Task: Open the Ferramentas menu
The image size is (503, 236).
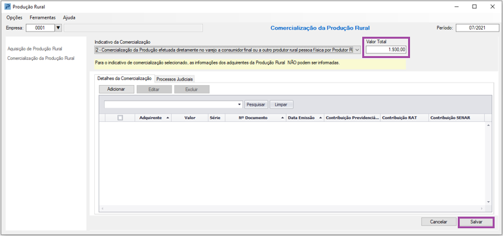Action: (x=43, y=17)
